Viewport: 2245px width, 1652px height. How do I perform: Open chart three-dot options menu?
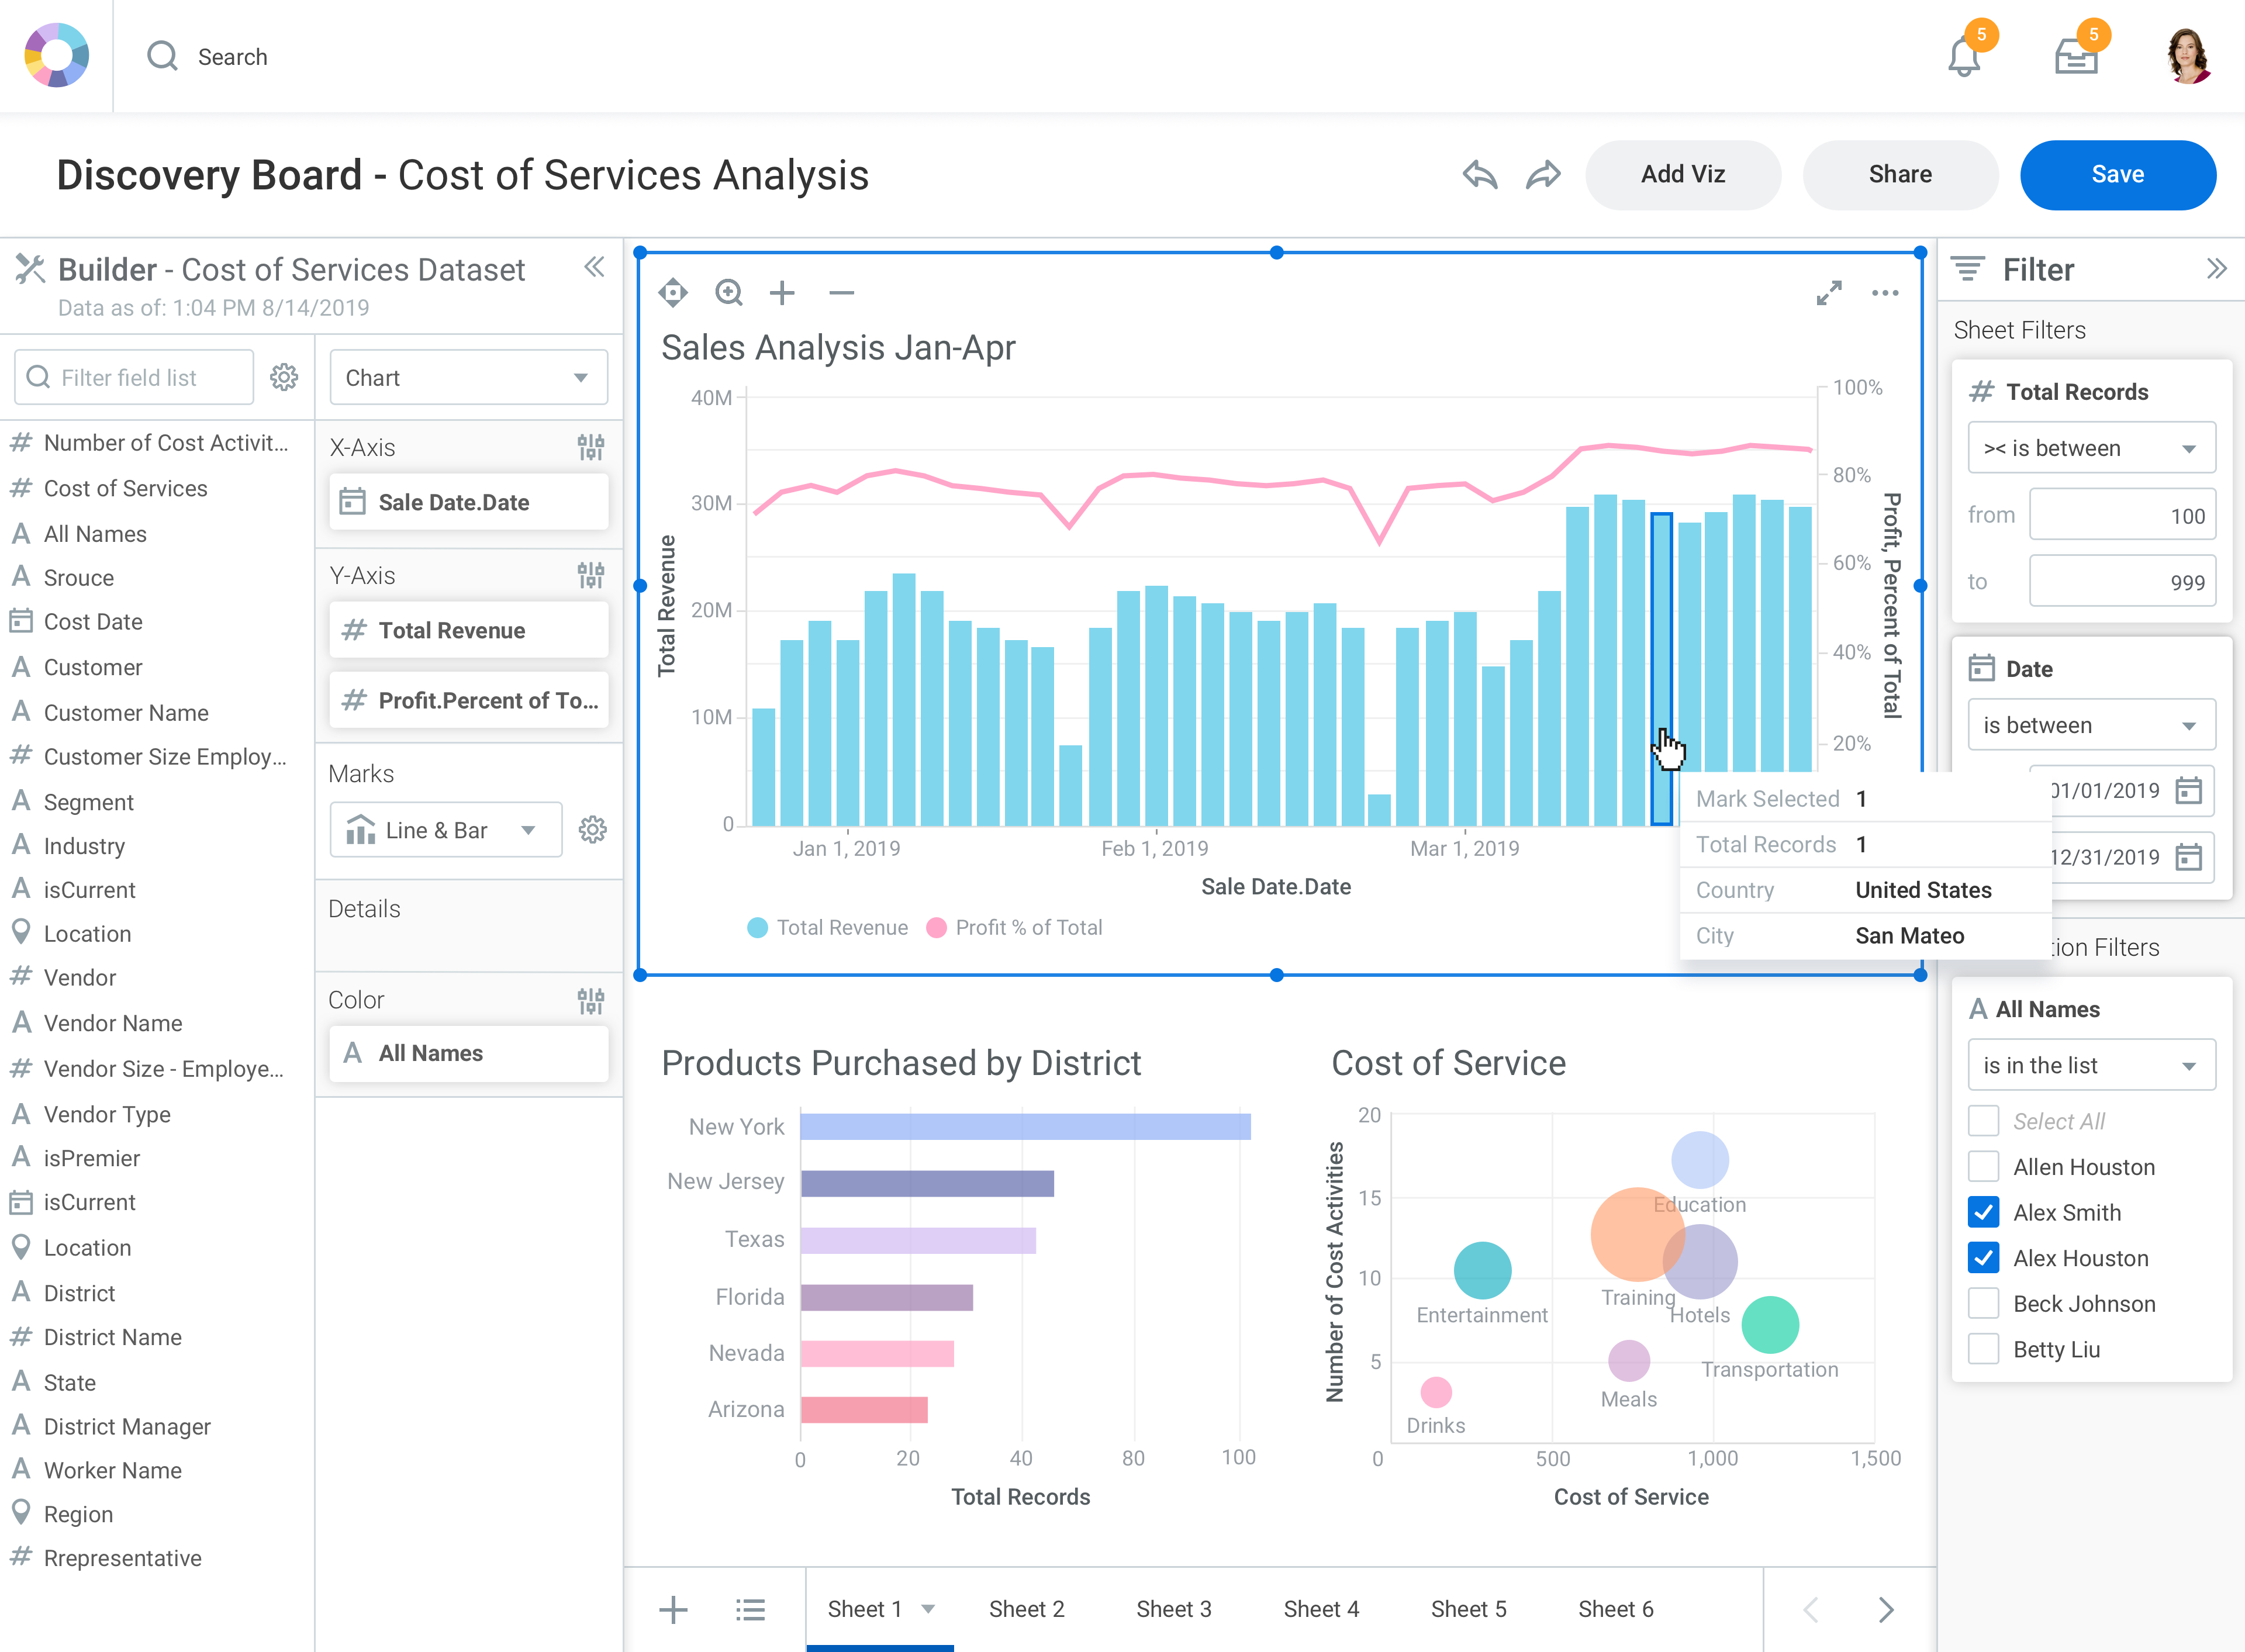[1885, 293]
